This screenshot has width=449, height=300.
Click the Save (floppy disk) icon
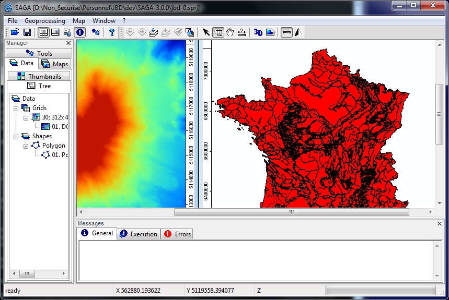[x=27, y=32]
